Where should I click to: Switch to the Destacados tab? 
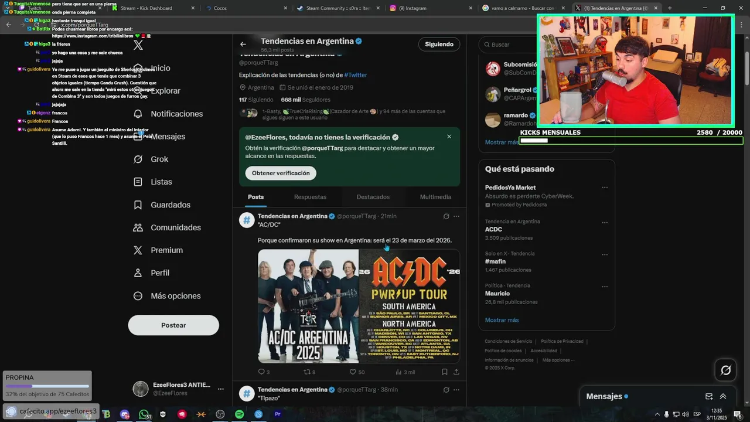click(373, 197)
